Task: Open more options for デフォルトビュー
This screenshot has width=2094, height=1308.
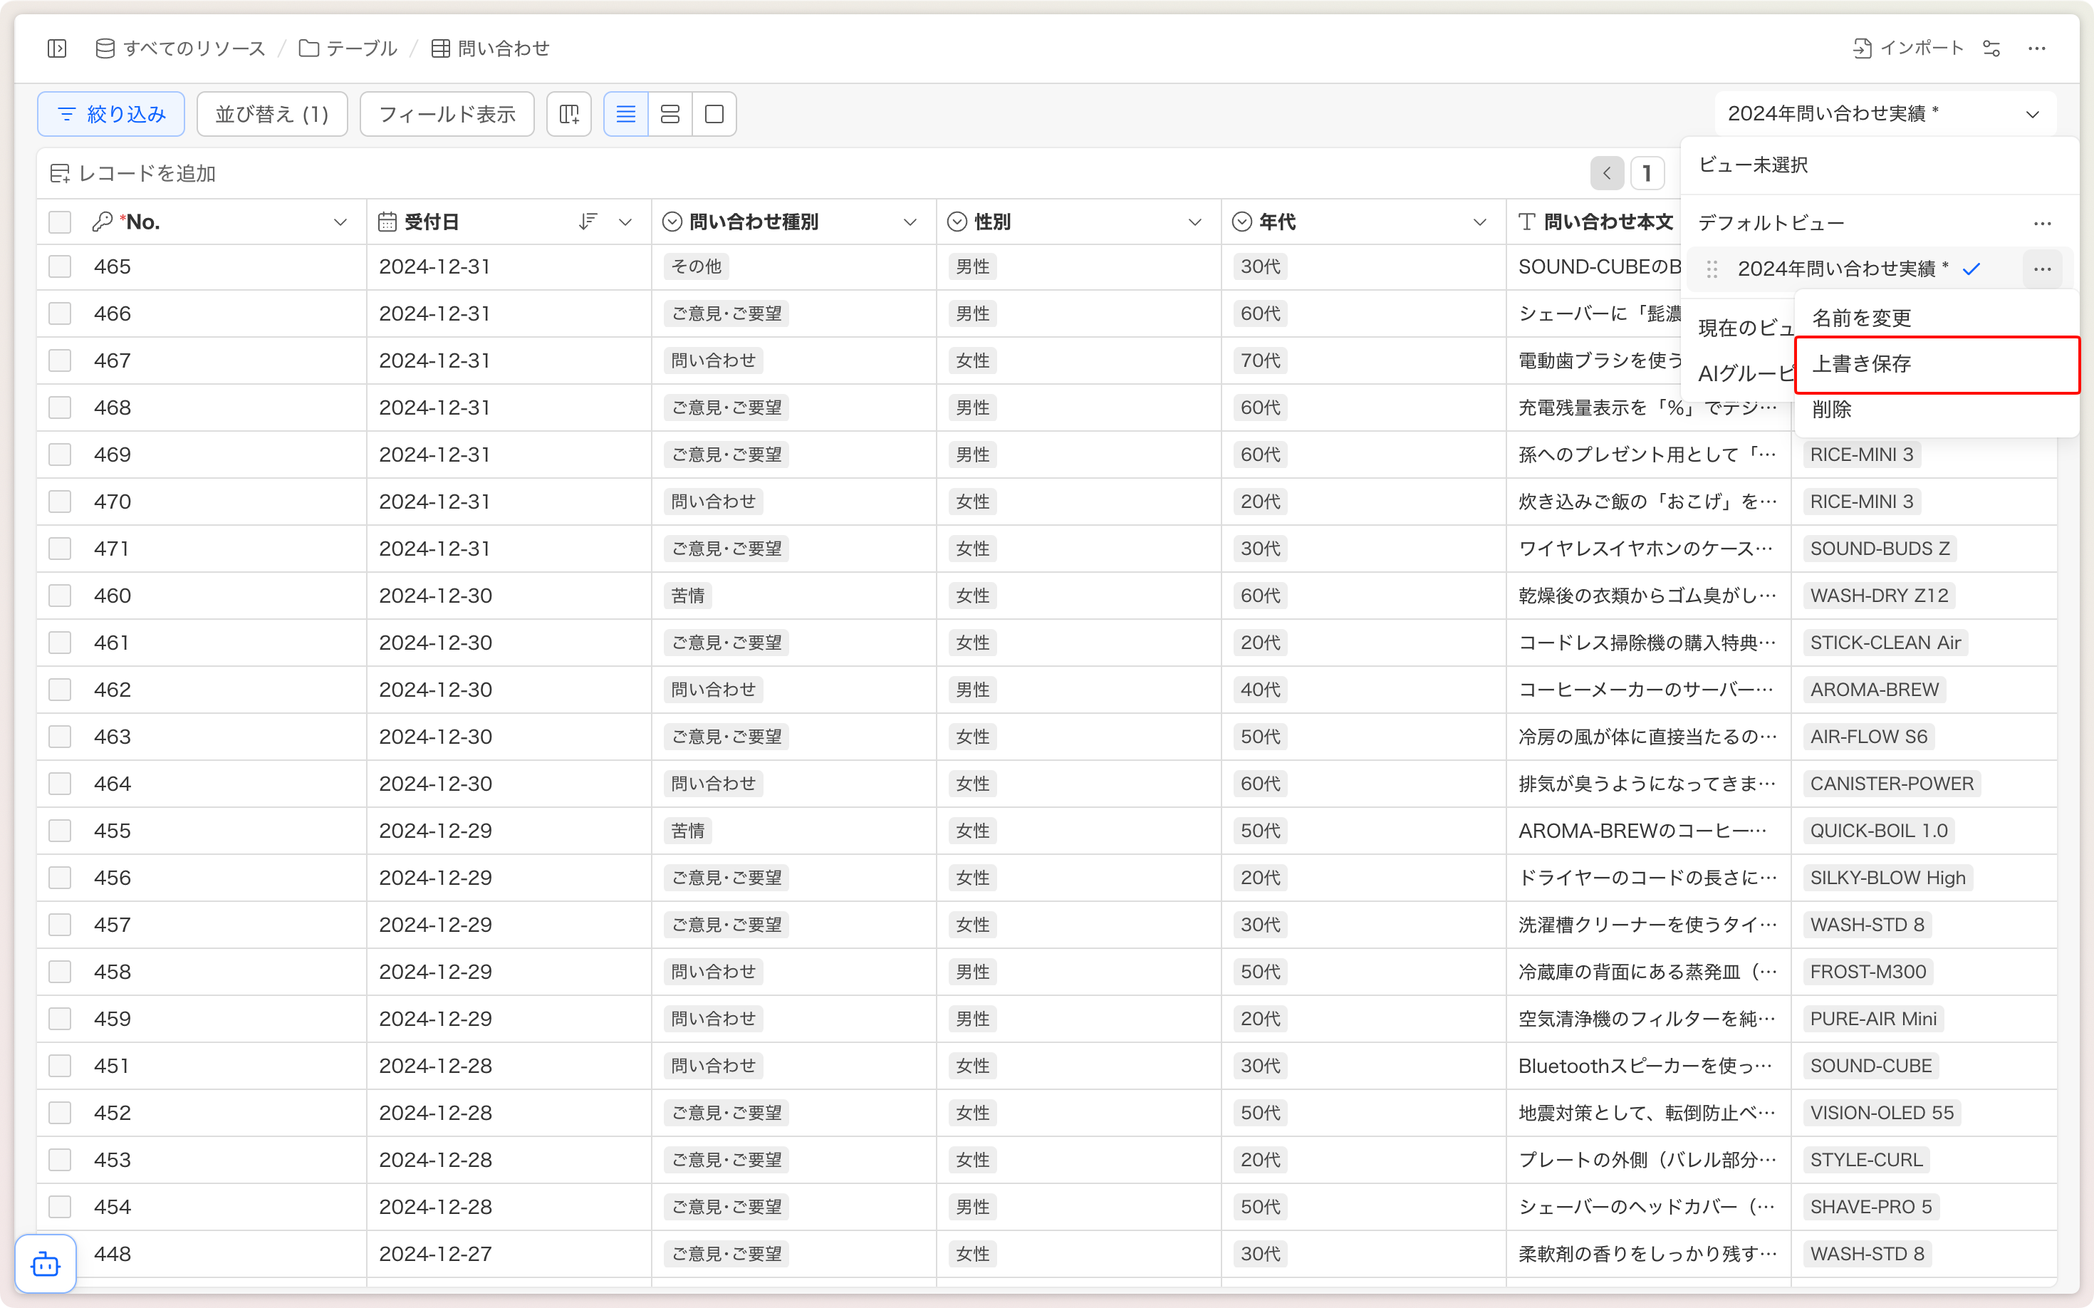Action: click(2042, 224)
